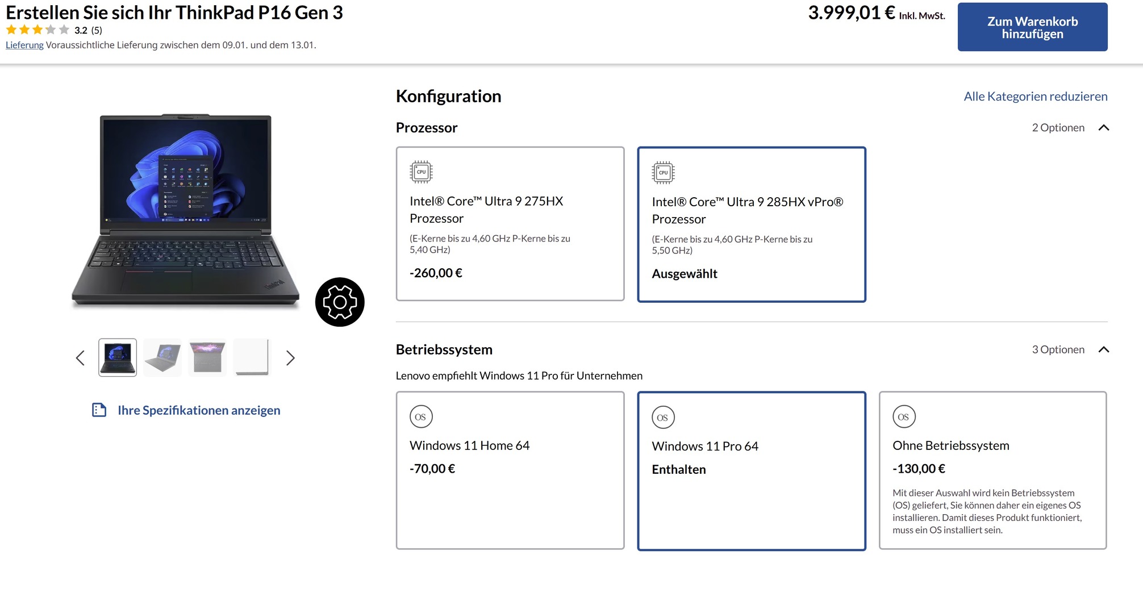Collapse the Betriebssystem section chevron
This screenshot has width=1143, height=592.
tap(1103, 349)
